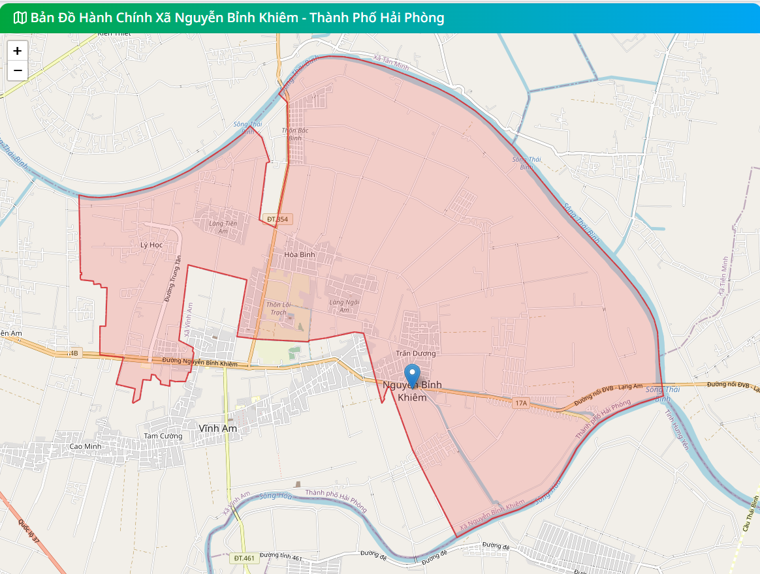Image resolution: width=760 pixels, height=574 pixels.
Task: Click the Làng Ngãi Am label
Action: click(345, 306)
